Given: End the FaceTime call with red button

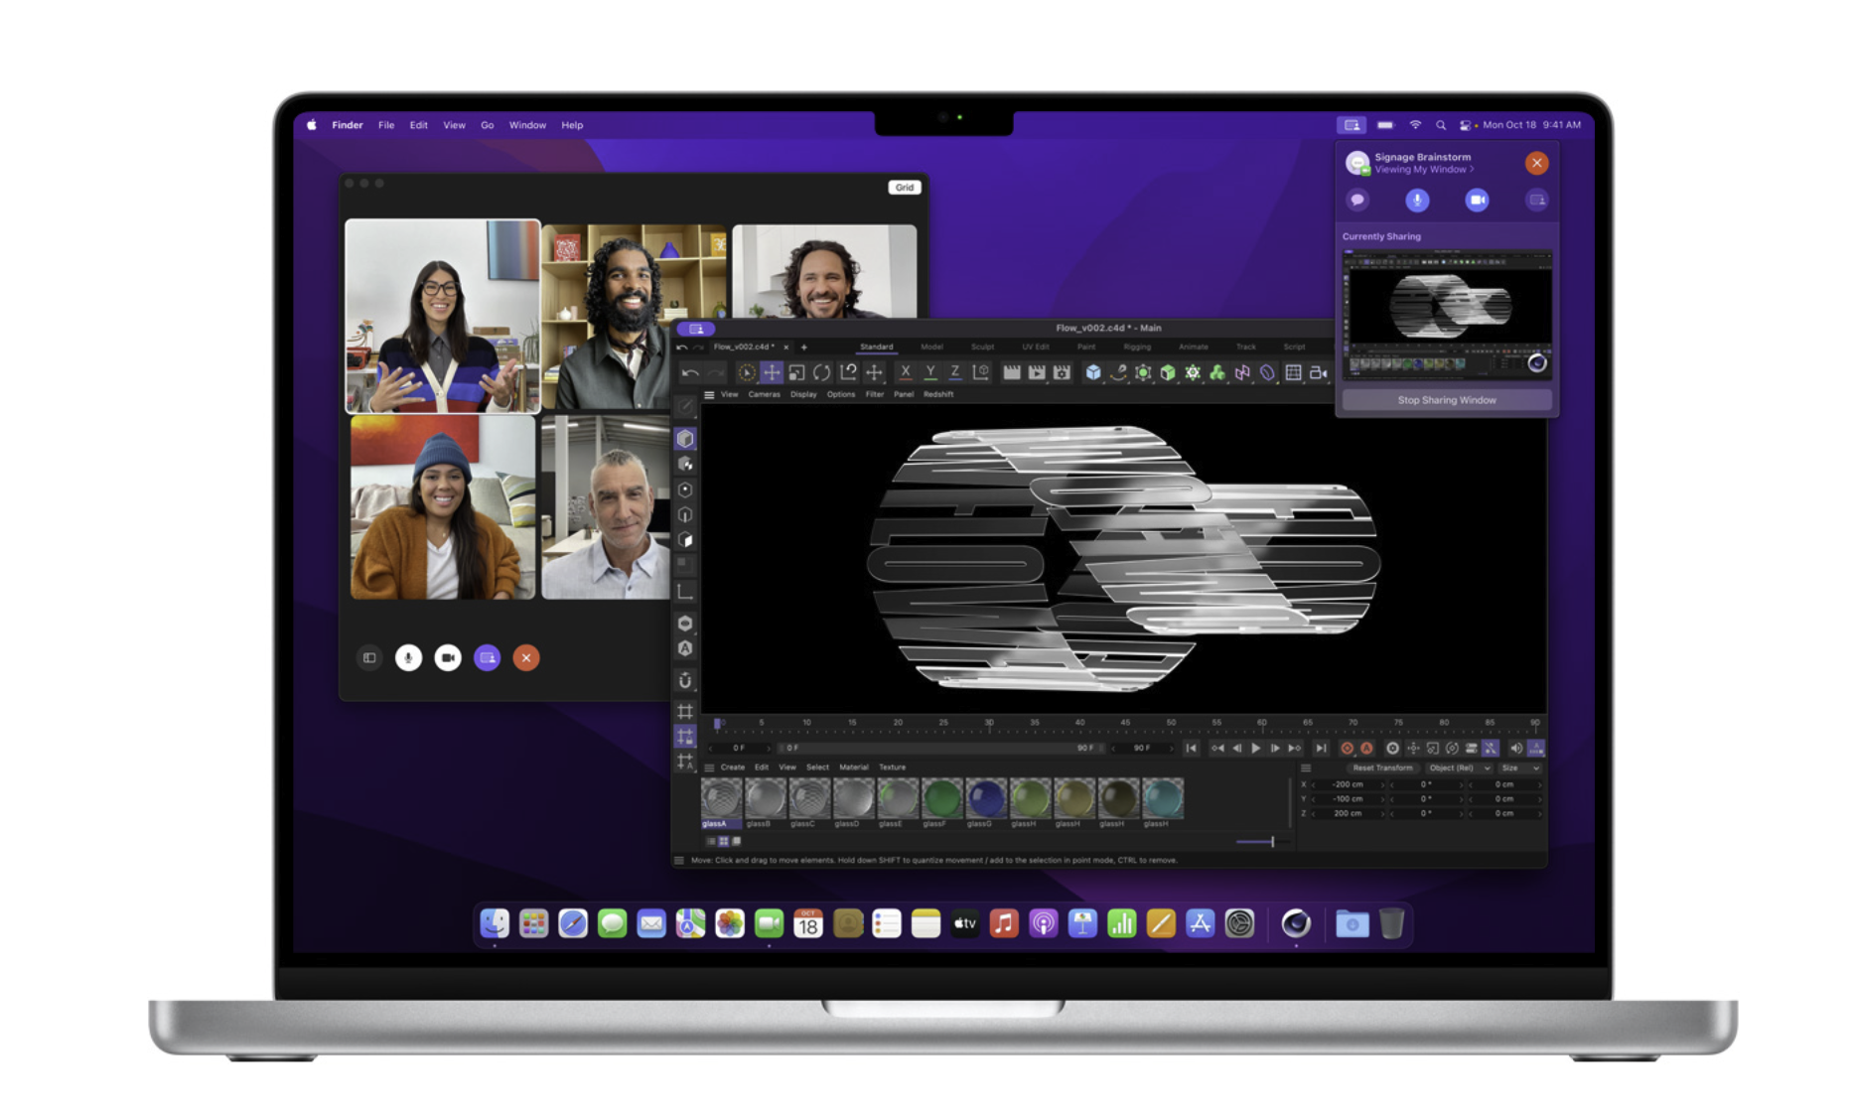Looking at the screenshot, I should (526, 657).
